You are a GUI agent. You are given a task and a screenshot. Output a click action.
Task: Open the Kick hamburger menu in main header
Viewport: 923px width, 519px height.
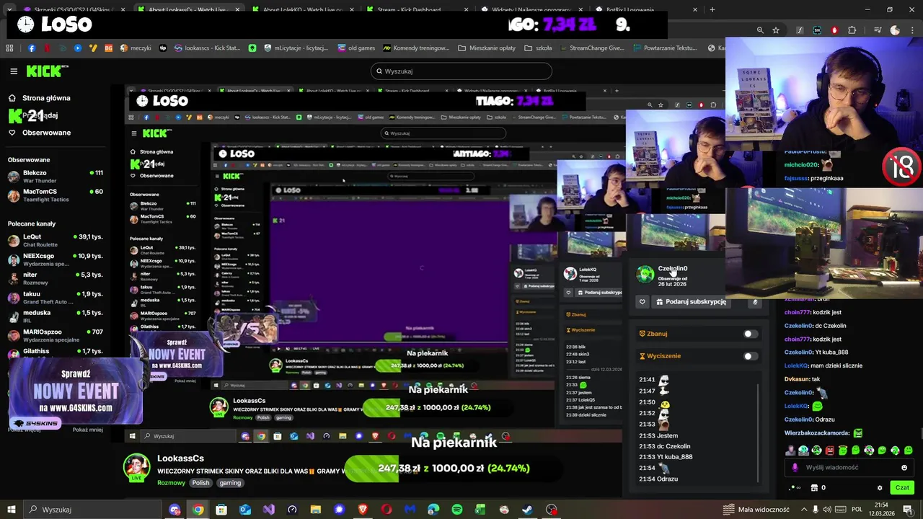point(14,71)
